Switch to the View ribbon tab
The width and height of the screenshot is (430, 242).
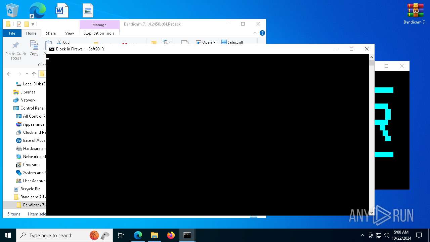70,33
